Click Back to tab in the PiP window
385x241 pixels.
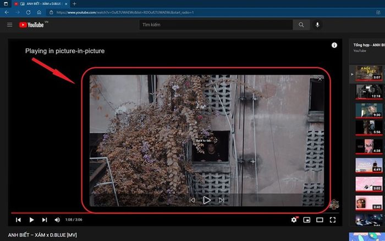pyautogui.click(x=206, y=141)
